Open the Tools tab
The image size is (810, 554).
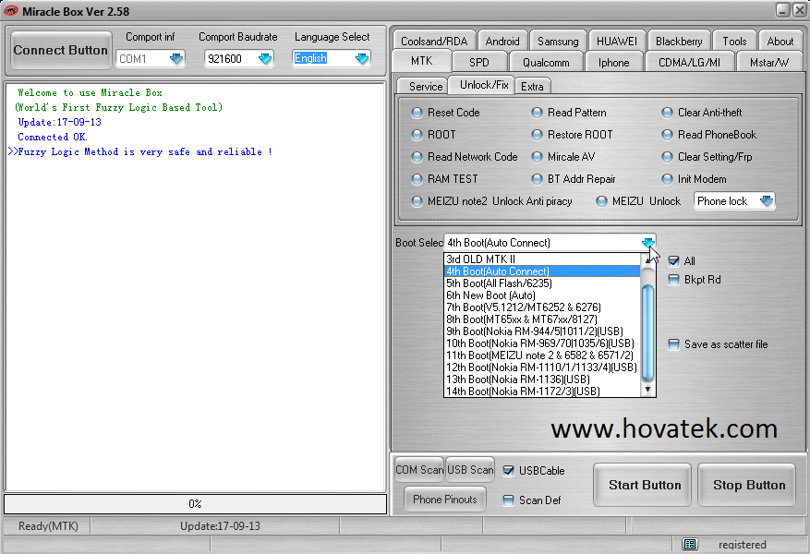click(x=734, y=42)
